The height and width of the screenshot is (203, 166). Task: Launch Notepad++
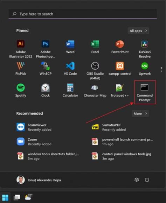click(x=120, y=90)
